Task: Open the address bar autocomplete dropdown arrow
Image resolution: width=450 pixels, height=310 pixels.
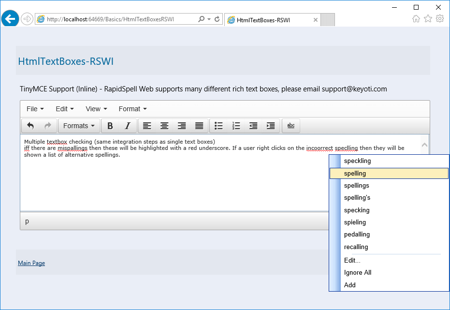Action: tap(208, 19)
